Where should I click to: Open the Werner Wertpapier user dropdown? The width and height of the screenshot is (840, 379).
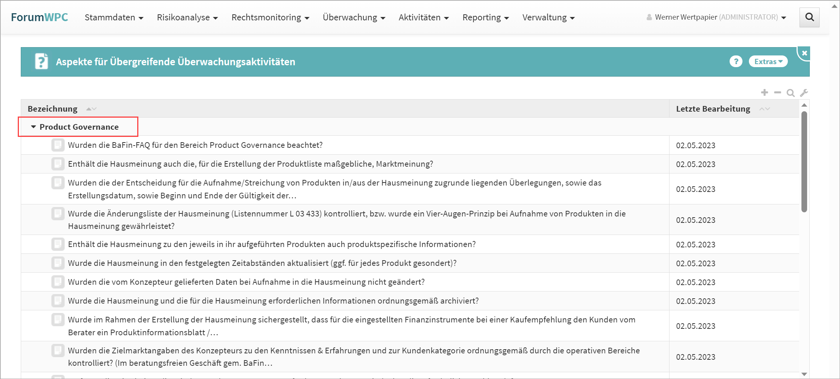coord(716,17)
